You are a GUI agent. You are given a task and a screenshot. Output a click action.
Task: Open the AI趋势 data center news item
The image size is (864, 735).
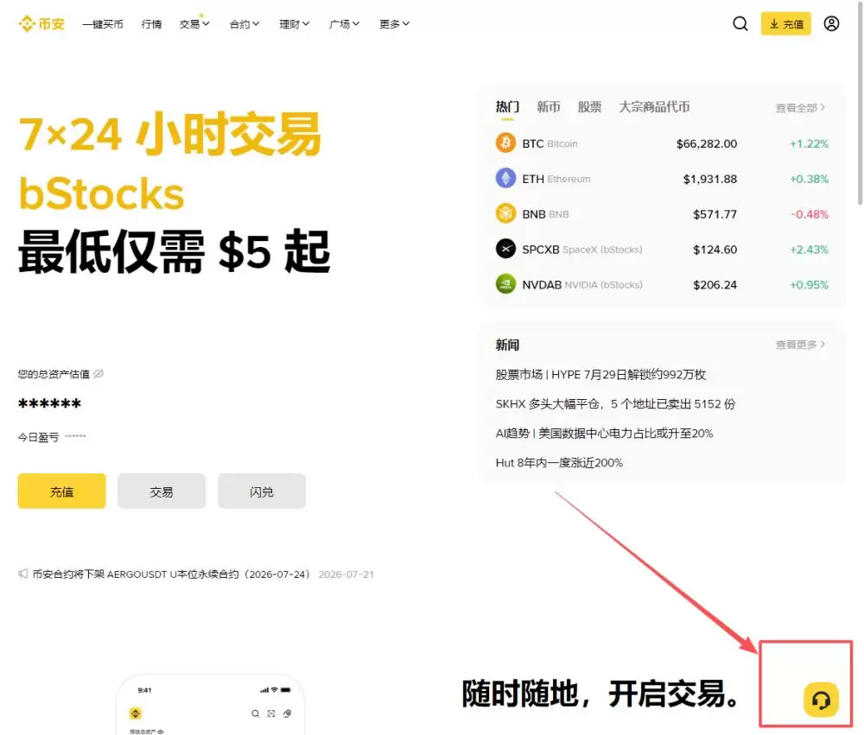(x=605, y=433)
